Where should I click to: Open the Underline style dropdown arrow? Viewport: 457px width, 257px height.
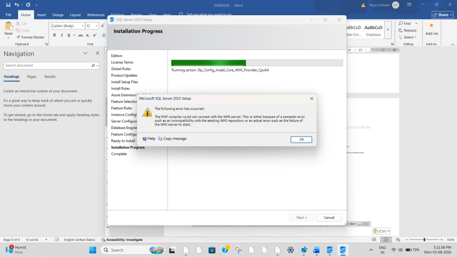74,35
